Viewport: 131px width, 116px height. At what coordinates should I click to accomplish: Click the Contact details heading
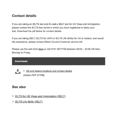(24, 16)
